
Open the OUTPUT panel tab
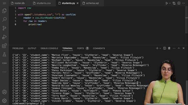[x=32, y=48]
